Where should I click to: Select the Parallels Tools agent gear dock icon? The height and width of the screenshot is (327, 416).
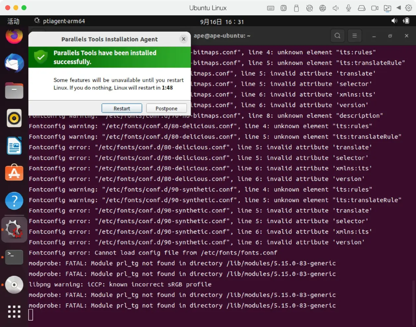click(x=14, y=229)
